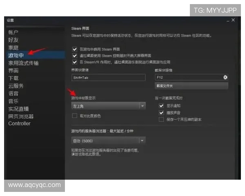Toggle SteamVR 桌面游戏剧院 checkbox
Viewport: 245px width, 196px height.
75,62
